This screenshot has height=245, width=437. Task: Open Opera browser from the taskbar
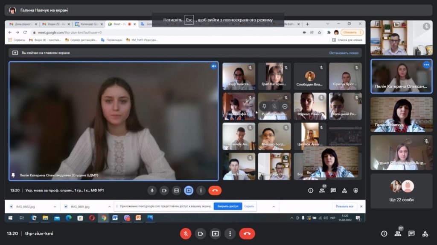point(92,218)
